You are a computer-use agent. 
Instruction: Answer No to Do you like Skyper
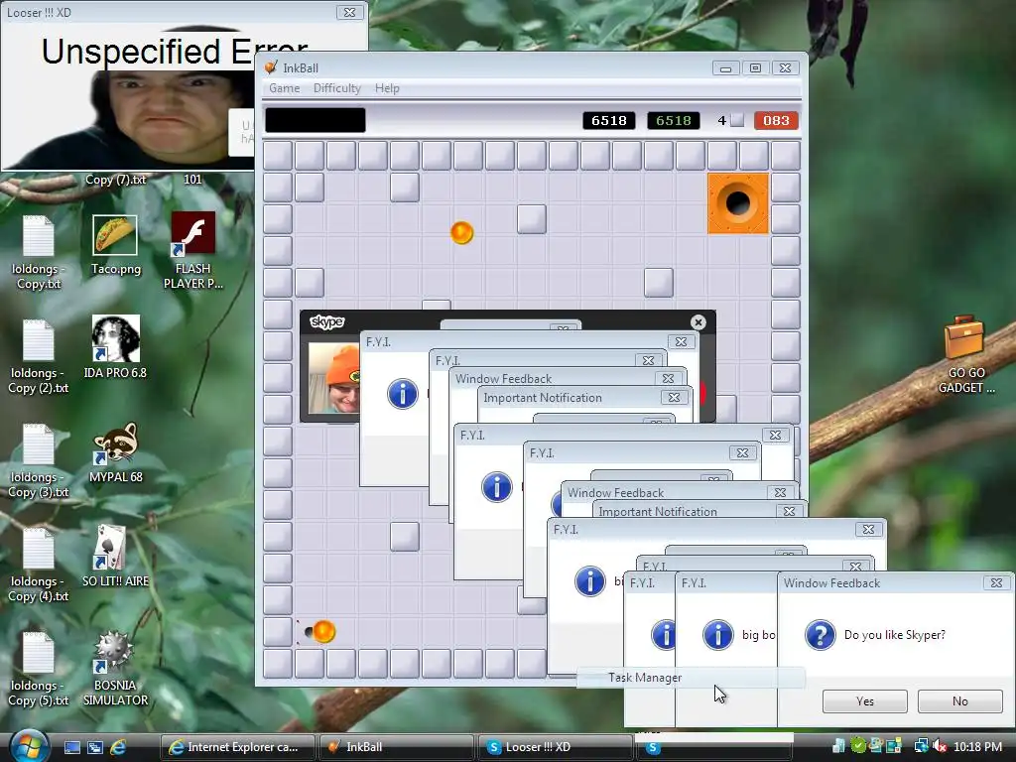[960, 701]
